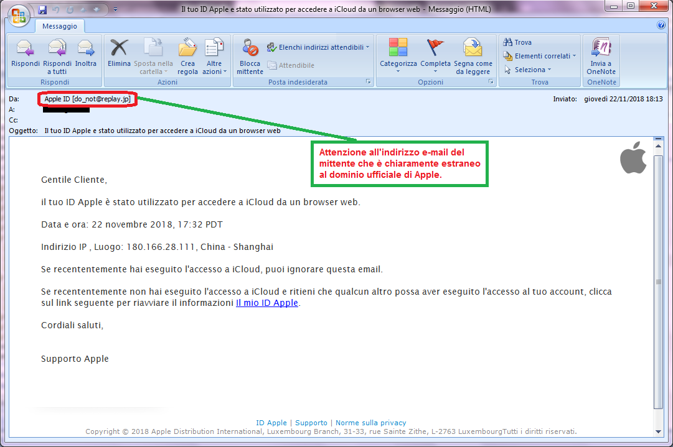Click the Undo arrow in quick access toolbar
The width and height of the screenshot is (673, 447).
56,9
